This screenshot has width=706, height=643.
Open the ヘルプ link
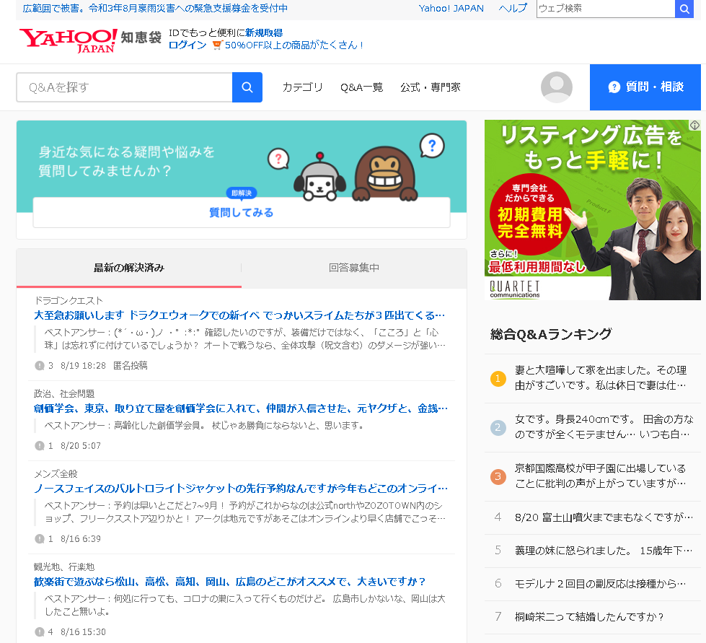tap(513, 8)
